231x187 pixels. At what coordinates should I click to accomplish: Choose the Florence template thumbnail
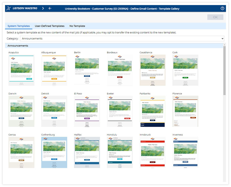tap(185, 111)
